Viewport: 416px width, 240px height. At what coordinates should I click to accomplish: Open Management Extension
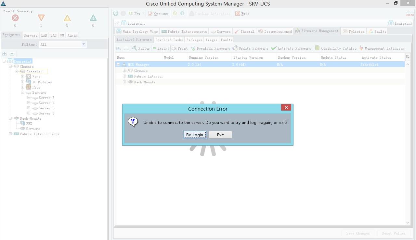click(x=382, y=48)
